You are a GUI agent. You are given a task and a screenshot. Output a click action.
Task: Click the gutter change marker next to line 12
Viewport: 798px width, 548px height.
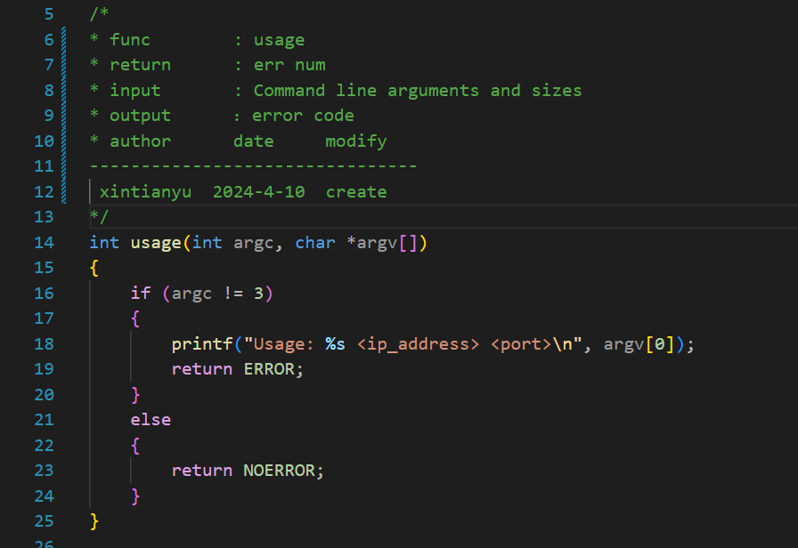pos(62,191)
